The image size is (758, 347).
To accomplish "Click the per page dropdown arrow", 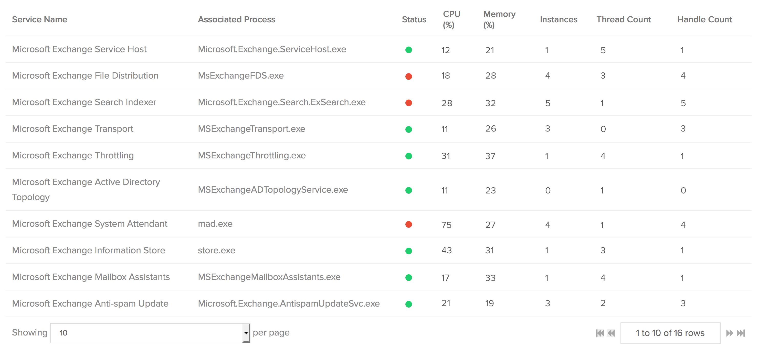I will point(246,333).
